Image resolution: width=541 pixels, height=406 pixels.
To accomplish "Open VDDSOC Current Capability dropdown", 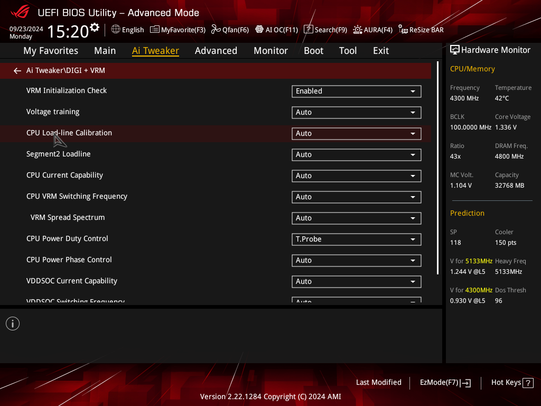I will (x=357, y=281).
